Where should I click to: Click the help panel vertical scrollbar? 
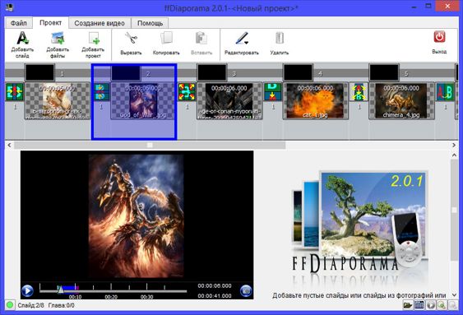pos(454,210)
